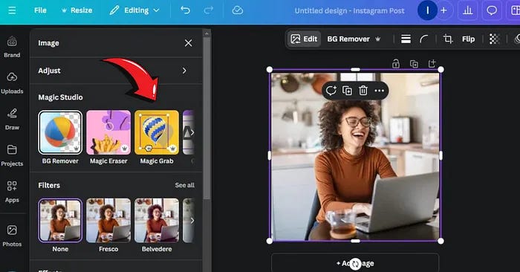Open the File menu
This screenshot has height=272, width=520.
[x=40, y=10]
